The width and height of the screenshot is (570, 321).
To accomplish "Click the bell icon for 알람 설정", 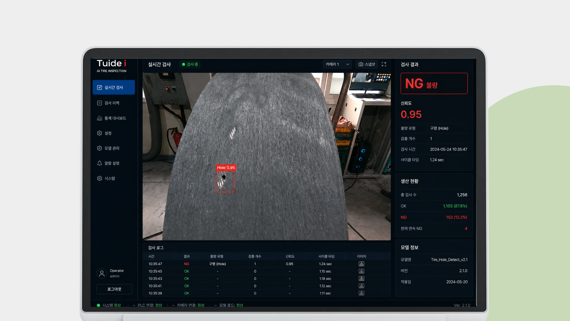I will pos(99,163).
